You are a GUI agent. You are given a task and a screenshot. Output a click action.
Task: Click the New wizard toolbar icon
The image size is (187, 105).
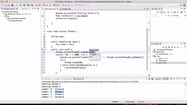click(2, 5)
